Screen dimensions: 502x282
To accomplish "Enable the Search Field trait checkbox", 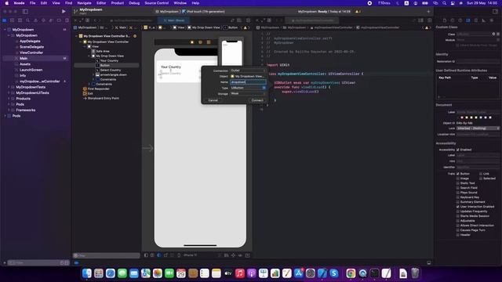I will point(458,188).
